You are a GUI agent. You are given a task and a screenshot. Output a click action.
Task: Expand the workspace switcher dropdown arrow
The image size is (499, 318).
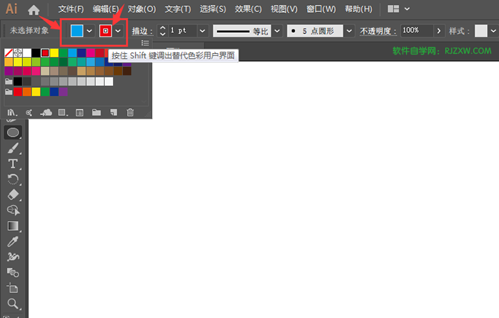pos(407,9)
